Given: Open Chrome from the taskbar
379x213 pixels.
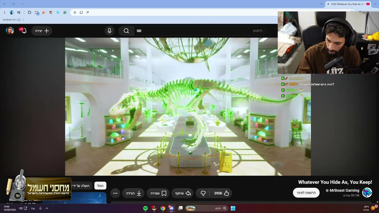Looking at the screenshot, I should tap(163, 208).
